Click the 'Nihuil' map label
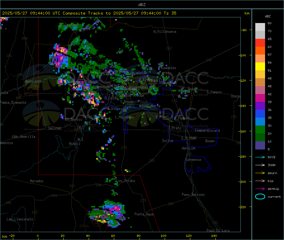 (x=74, y=144)
